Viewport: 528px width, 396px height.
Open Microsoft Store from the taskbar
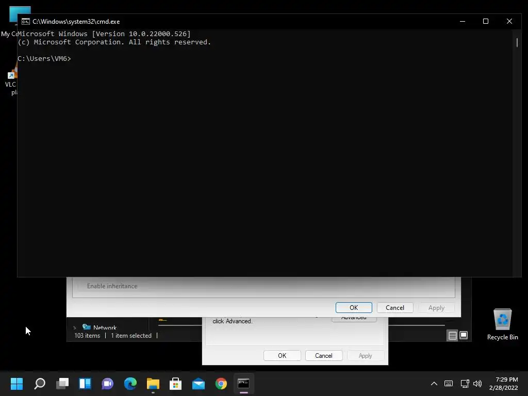pos(176,384)
